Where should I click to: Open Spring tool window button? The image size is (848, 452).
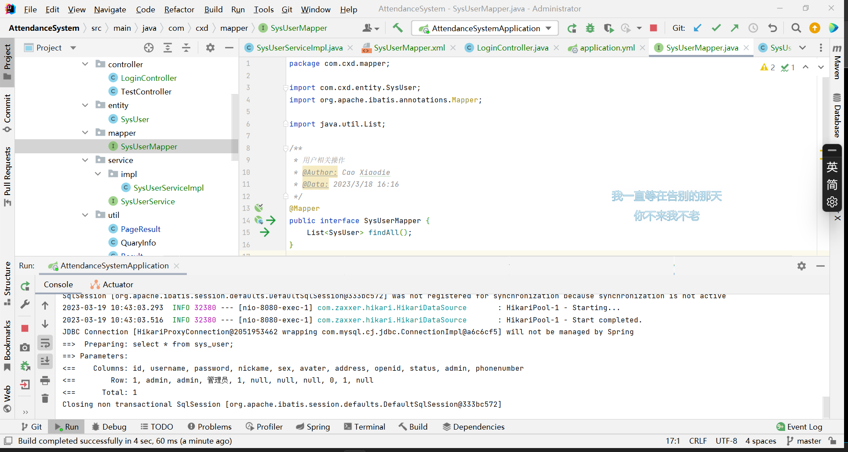[x=313, y=427]
